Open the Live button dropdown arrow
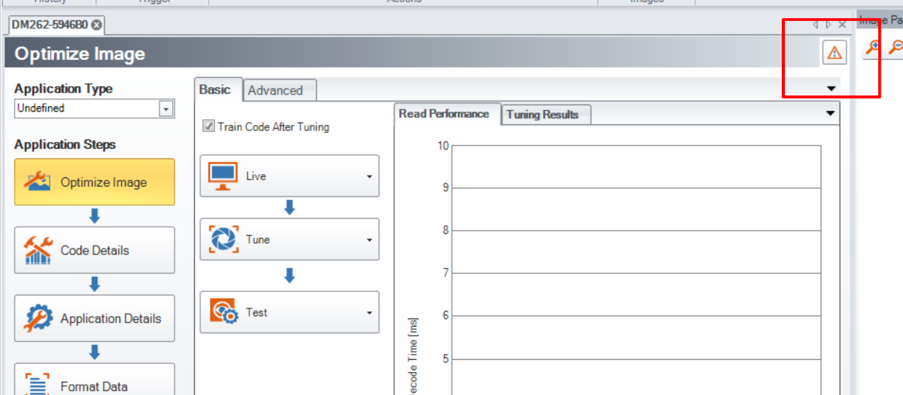 point(369,177)
